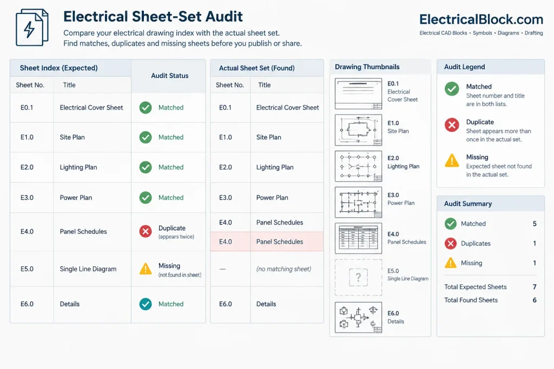Select Details title in expected index

coord(70,304)
